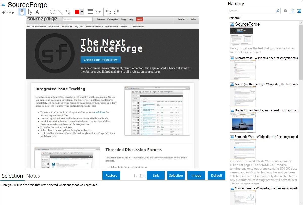Screen dimensions: 303x205
Task: Select the rectangle drawing tool
Action: pyautogui.click(x=45, y=12)
